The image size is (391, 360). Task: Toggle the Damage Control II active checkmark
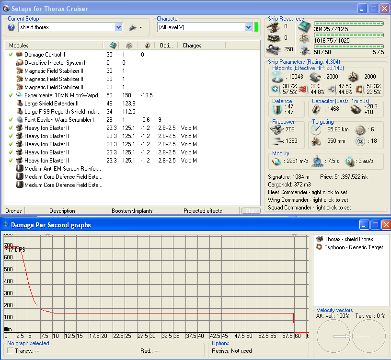(x=11, y=54)
